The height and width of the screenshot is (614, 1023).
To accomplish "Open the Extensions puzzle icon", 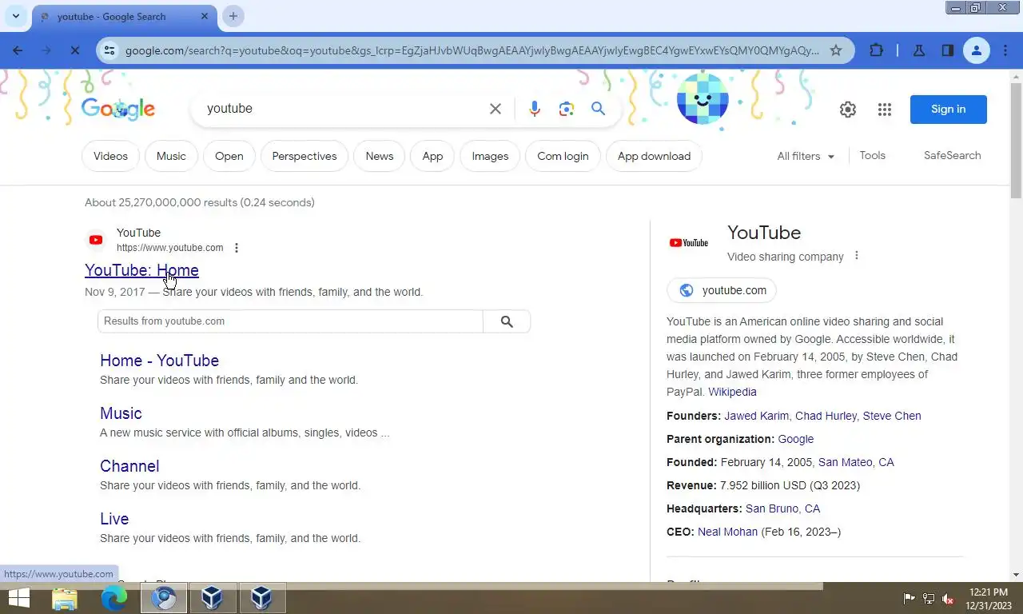I will [877, 50].
